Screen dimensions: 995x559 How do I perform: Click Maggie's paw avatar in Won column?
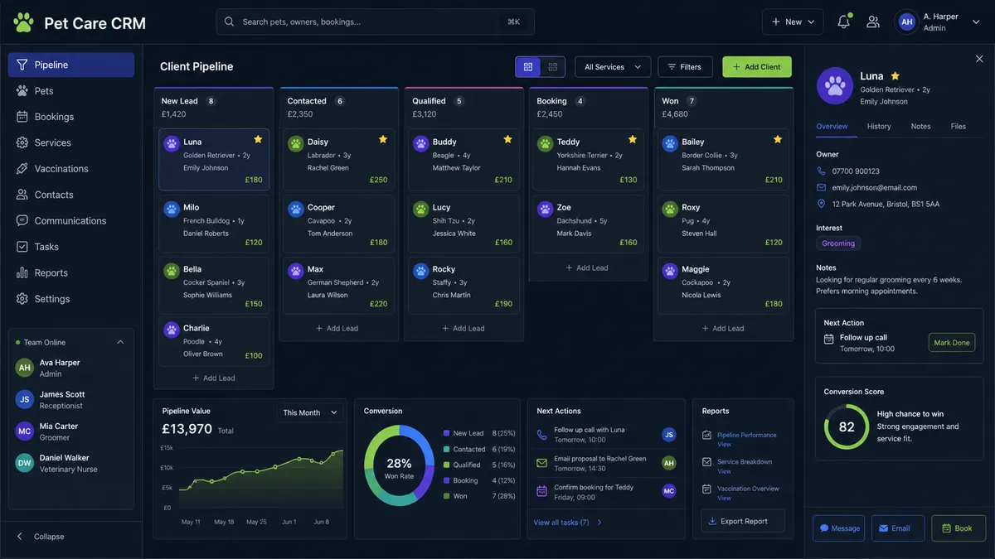(670, 271)
